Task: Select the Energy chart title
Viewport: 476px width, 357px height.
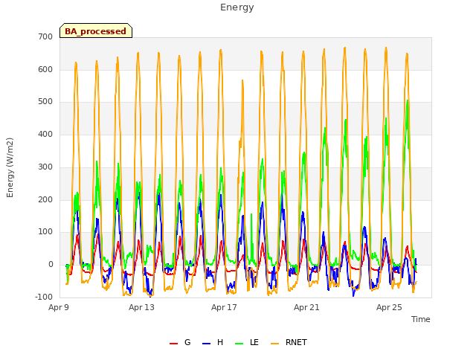Action: [x=237, y=7]
